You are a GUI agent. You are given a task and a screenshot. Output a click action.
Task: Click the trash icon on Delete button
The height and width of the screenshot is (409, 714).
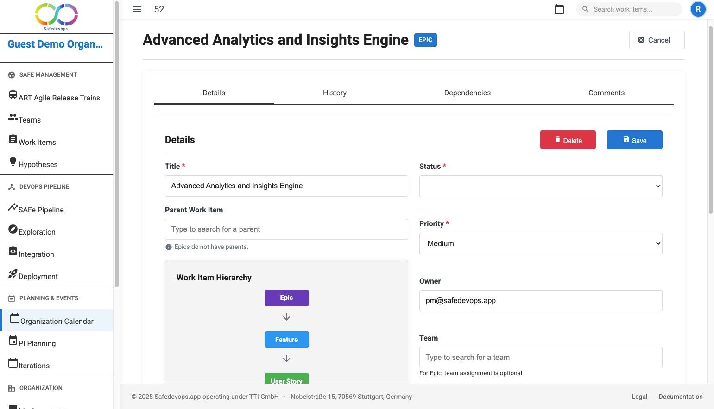[x=557, y=140]
